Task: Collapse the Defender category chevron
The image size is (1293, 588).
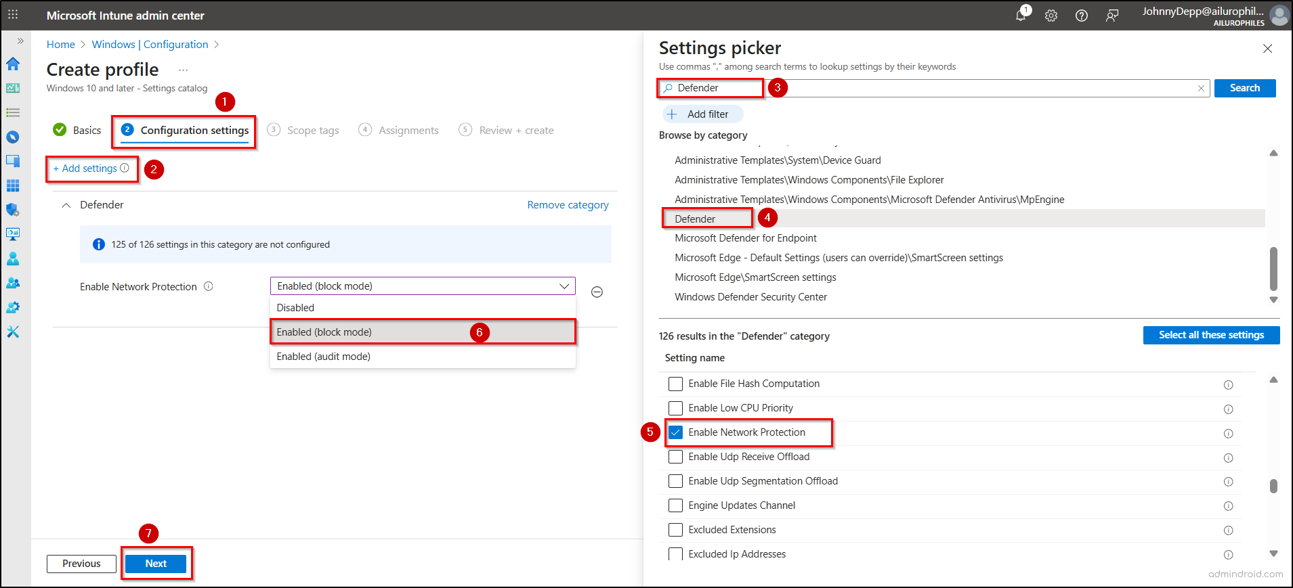Action: pos(66,205)
